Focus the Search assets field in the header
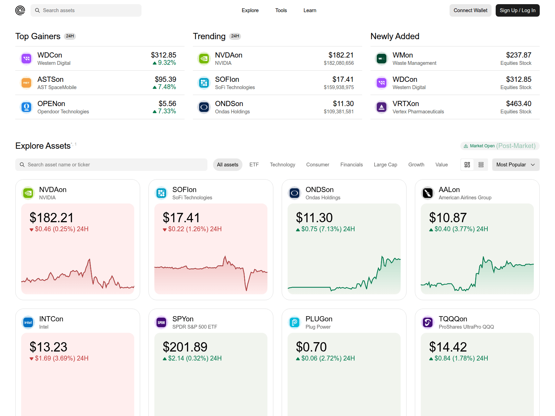 [86, 10]
